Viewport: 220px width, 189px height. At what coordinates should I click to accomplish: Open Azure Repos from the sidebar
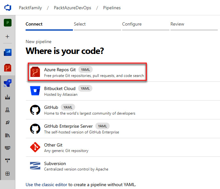tap(8, 68)
